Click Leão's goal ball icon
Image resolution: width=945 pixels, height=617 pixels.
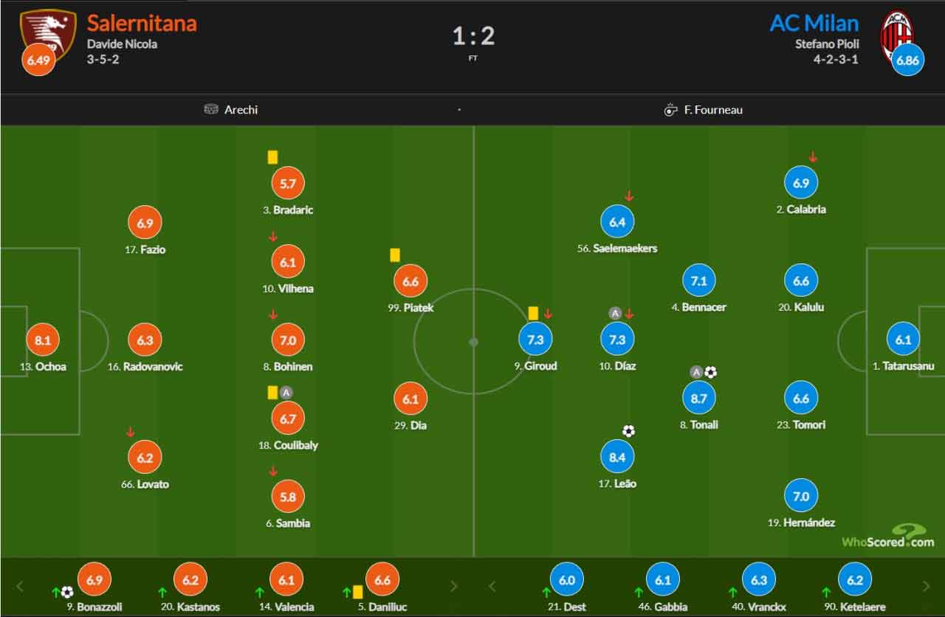tap(628, 431)
